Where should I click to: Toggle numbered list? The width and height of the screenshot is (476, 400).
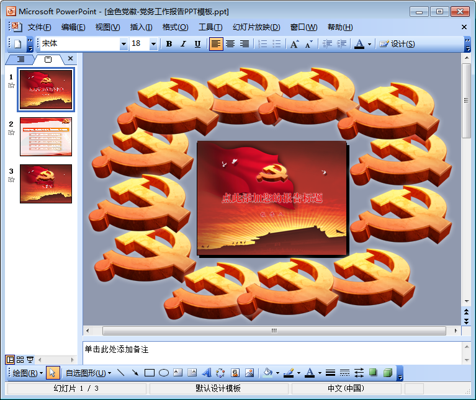[x=263, y=44]
